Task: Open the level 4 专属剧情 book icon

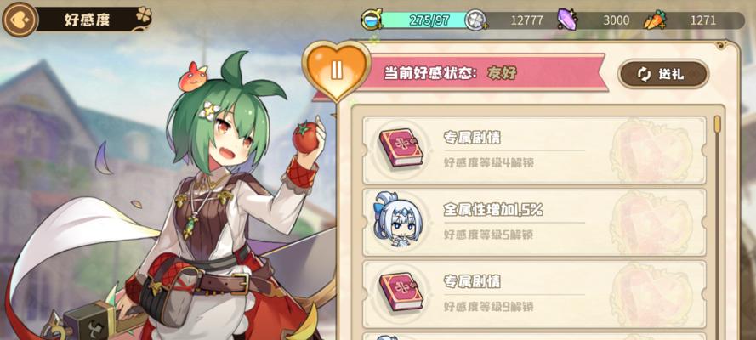Action: [x=401, y=147]
